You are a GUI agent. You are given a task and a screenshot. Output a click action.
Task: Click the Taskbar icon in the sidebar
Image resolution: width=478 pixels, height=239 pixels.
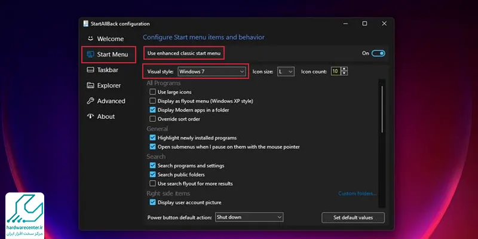(x=90, y=70)
